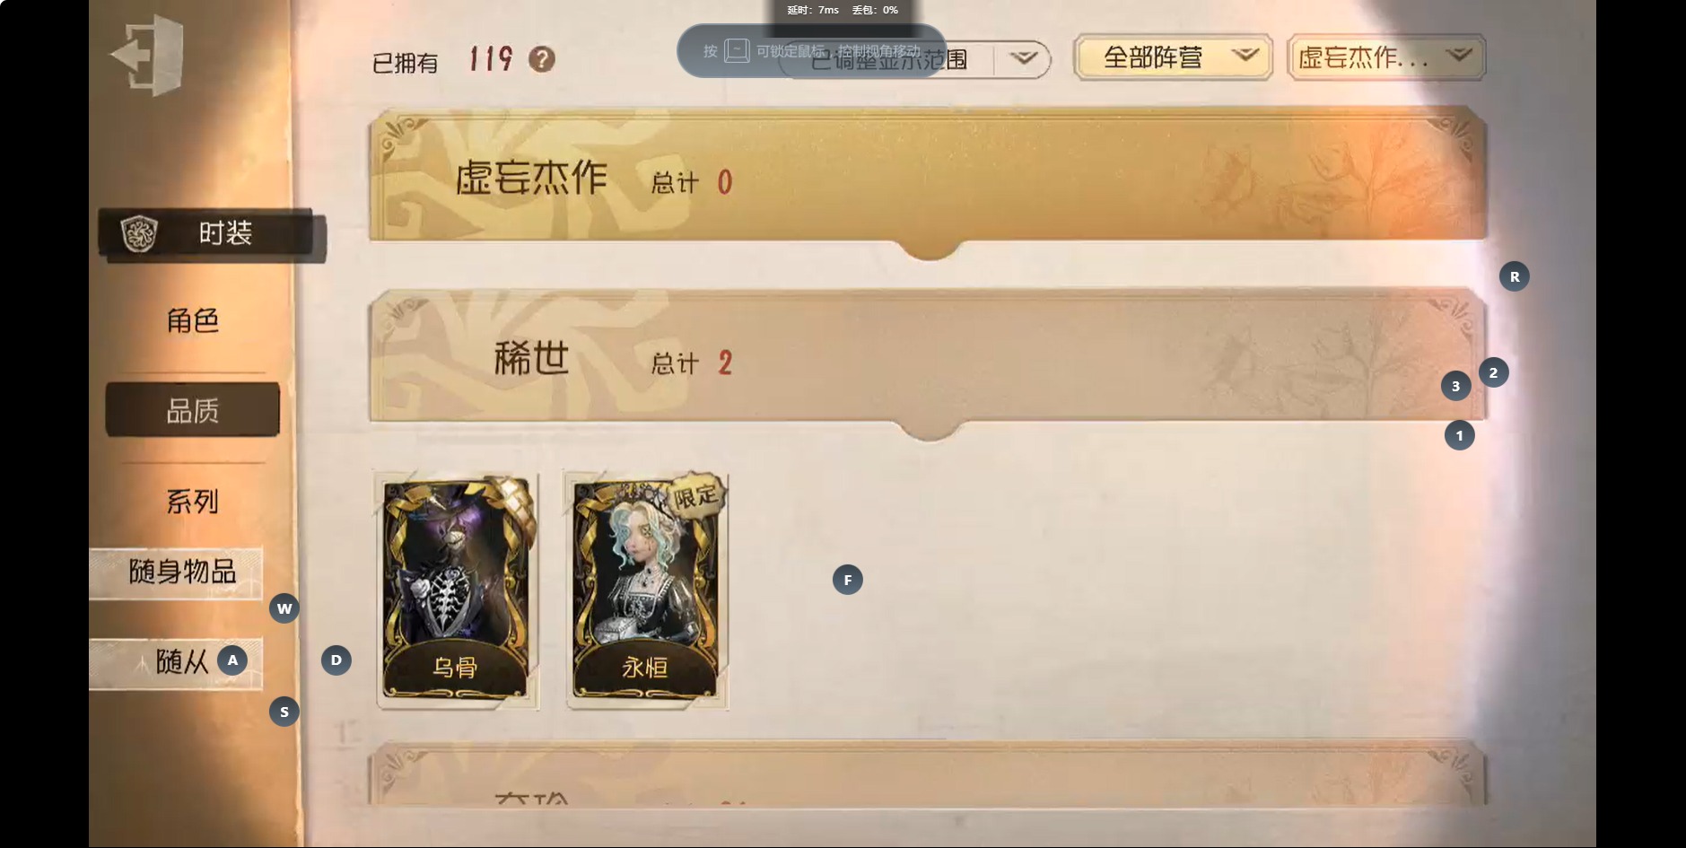Expand the display range dropdown arrow
1686x848 pixels.
[x=1023, y=59]
